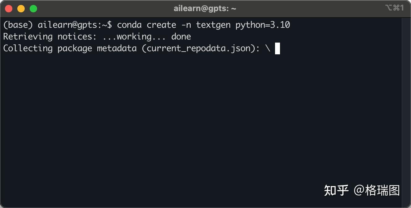The image size is (411, 208).
Task: Click the yellow minimize window button
Action: 21,9
